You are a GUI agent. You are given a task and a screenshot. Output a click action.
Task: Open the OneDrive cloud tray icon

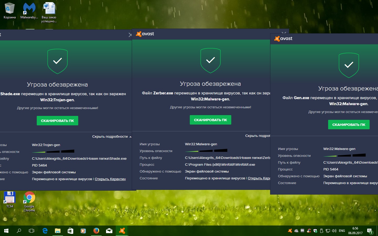[296, 231]
